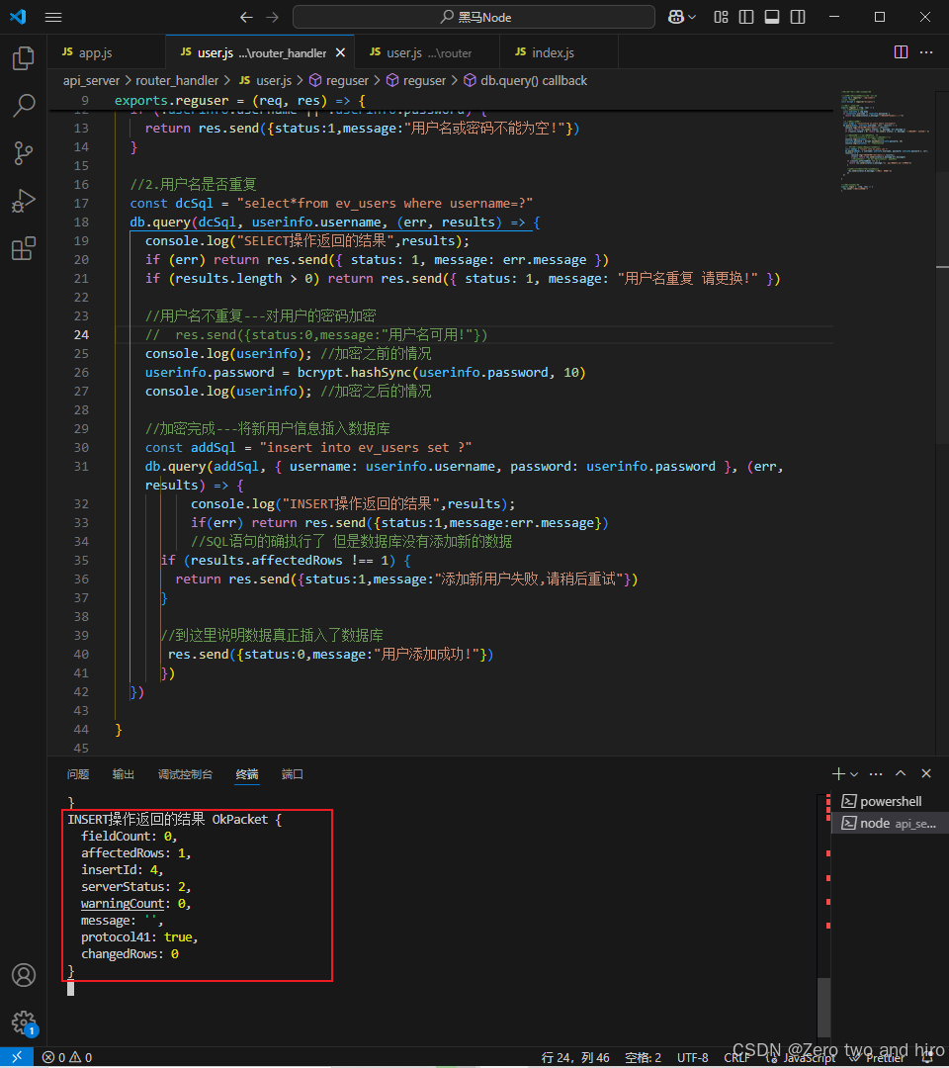This screenshot has width=949, height=1068.
Task: Open Search in the activity bar
Action: click(x=24, y=106)
